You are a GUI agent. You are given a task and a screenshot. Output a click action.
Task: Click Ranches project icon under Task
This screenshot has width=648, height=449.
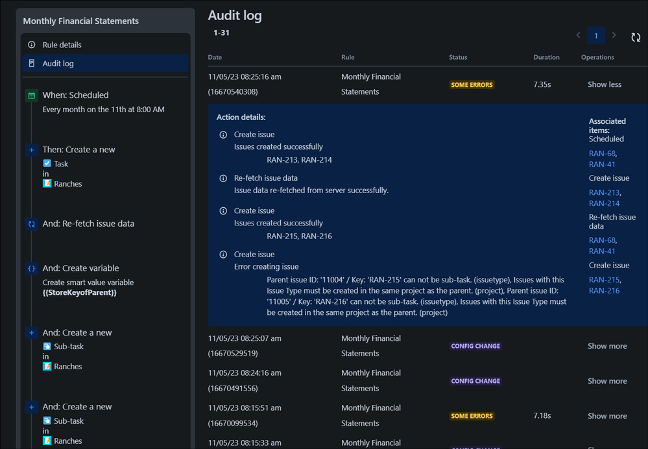pyautogui.click(x=47, y=183)
